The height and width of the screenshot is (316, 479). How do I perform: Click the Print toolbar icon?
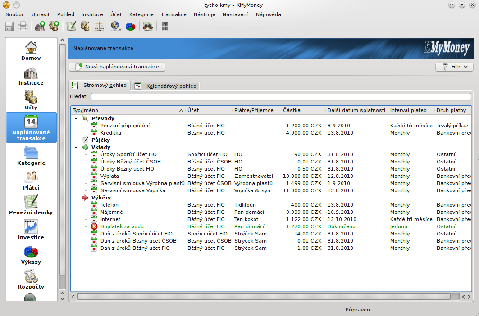pyautogui.click(x=23, y=27)
